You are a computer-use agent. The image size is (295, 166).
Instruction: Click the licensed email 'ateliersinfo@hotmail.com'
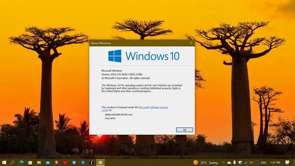pos(119,114)
